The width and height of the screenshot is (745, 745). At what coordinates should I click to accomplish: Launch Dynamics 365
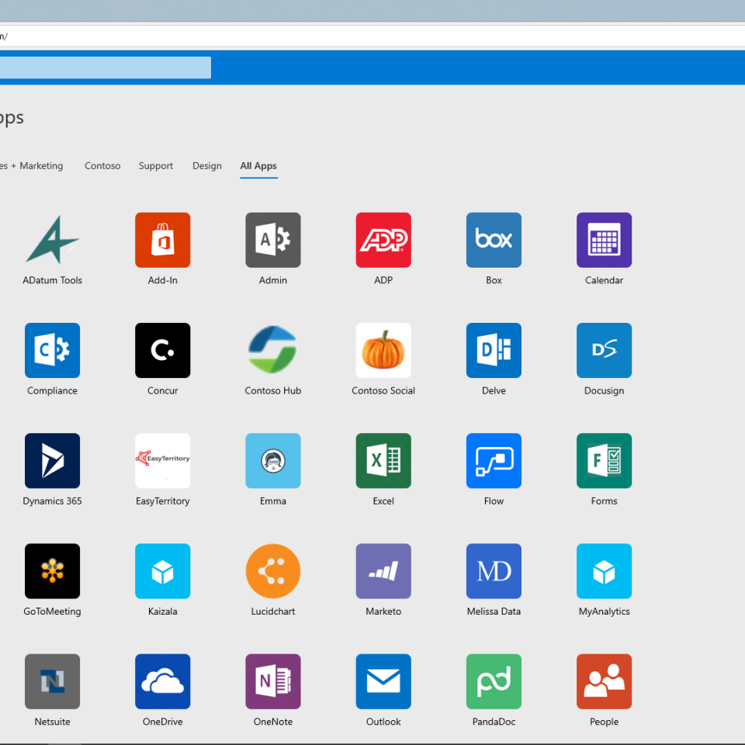tap(52, 460)
